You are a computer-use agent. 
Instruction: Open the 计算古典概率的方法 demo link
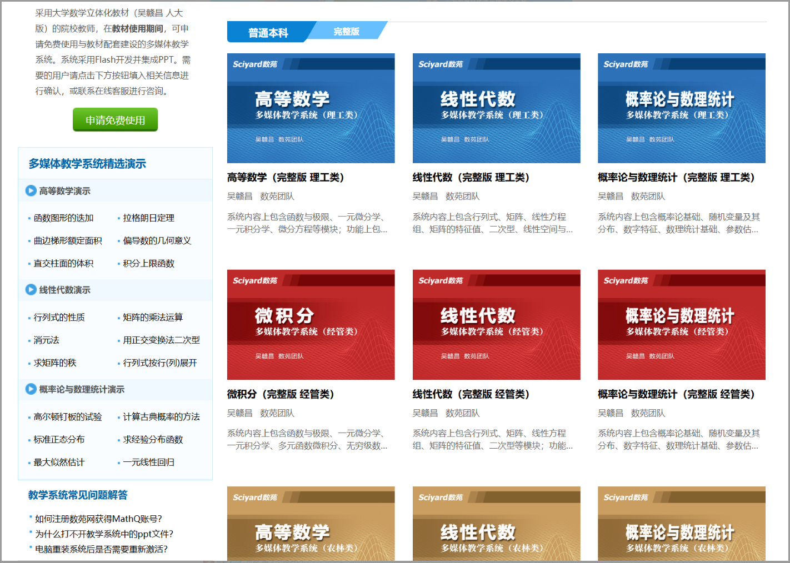click(162, 417)
